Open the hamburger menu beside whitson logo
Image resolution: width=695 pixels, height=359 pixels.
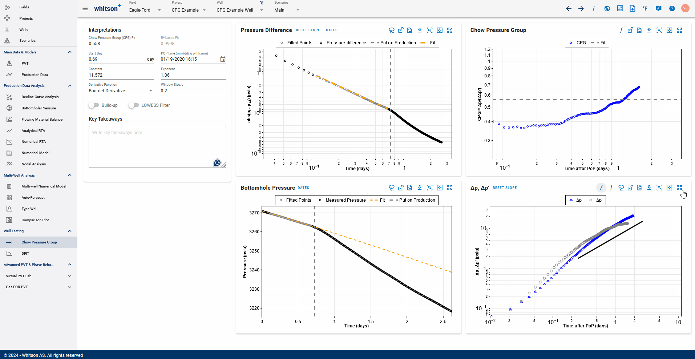[x=85, y=9]
